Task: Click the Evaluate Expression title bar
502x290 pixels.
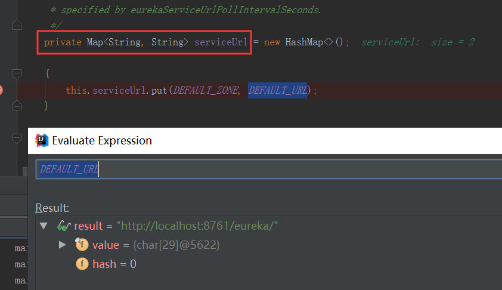Action: (268, 141)
